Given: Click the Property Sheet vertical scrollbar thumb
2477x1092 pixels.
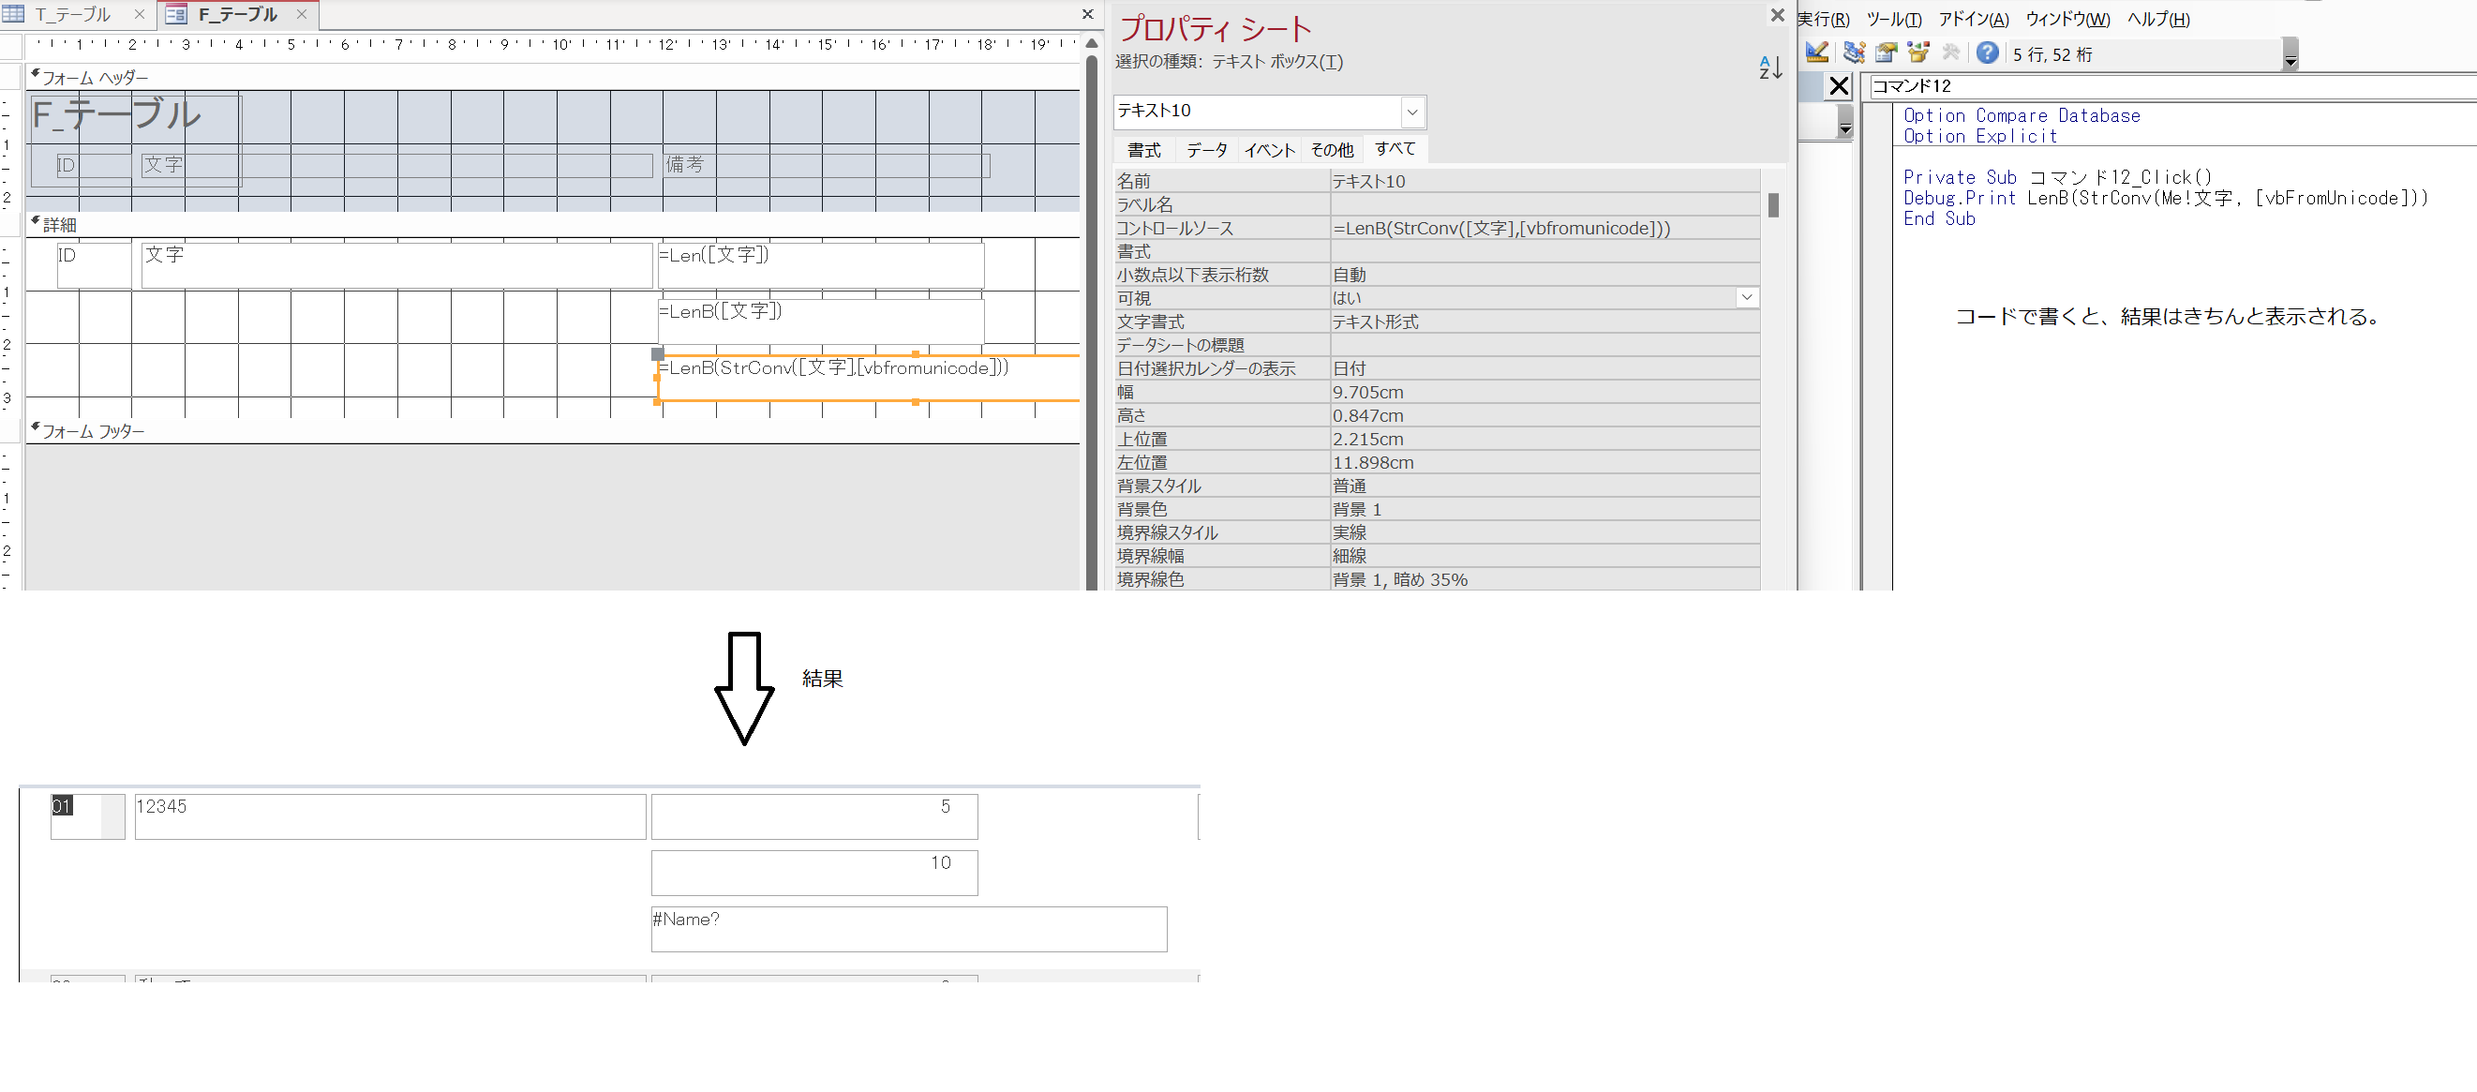Looking at the screenshot, I should (1773, 205).
